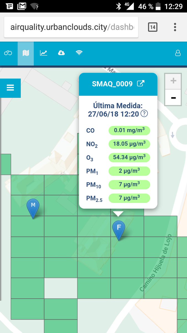Screen dimensions: 187x333
Task: Open the browser three-dot overflow menu
Action: pyautogui.click(x=175, y=27)
